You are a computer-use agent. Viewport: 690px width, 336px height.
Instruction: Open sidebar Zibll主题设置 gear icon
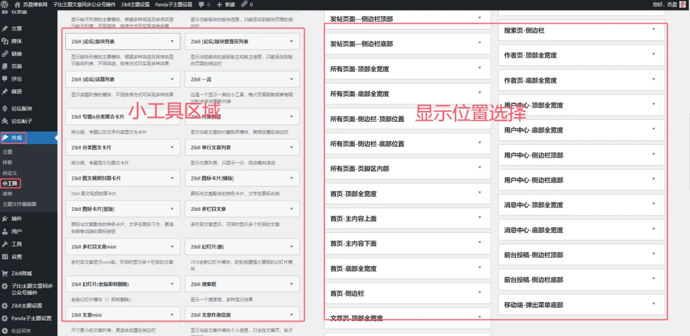coord(5,306)
